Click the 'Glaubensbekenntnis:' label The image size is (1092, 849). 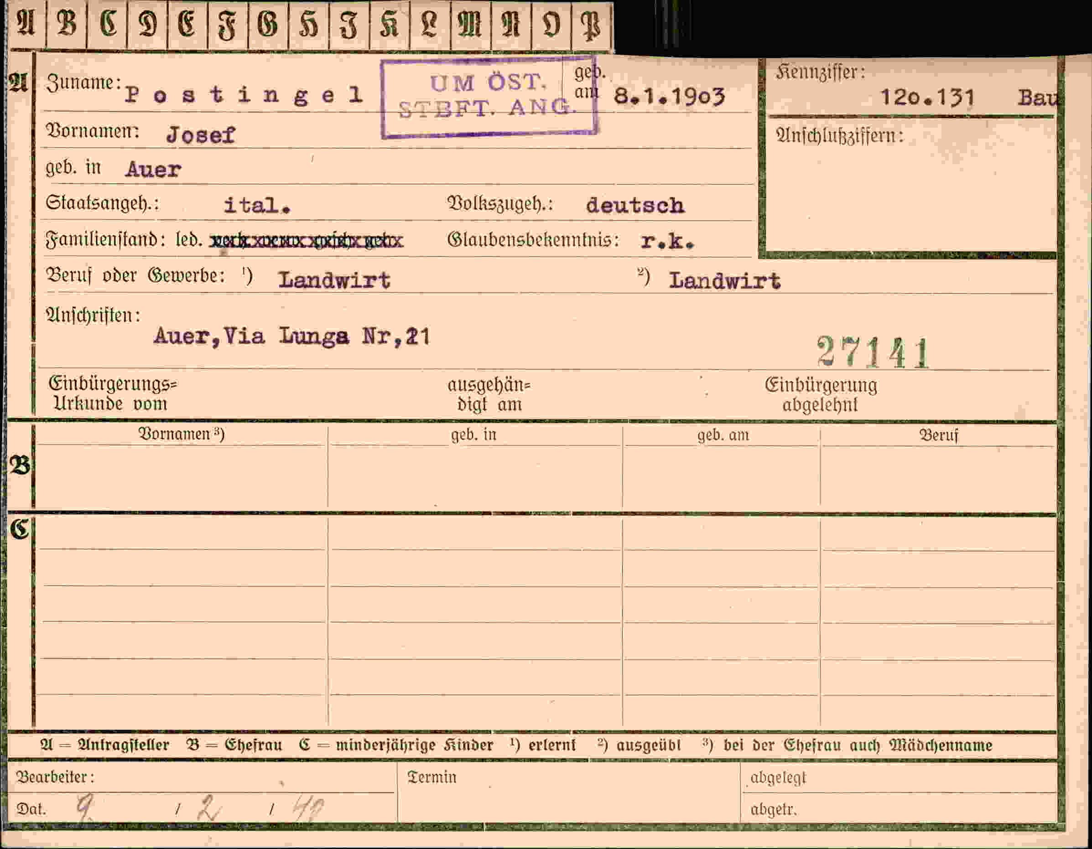(x=533, y=240)
